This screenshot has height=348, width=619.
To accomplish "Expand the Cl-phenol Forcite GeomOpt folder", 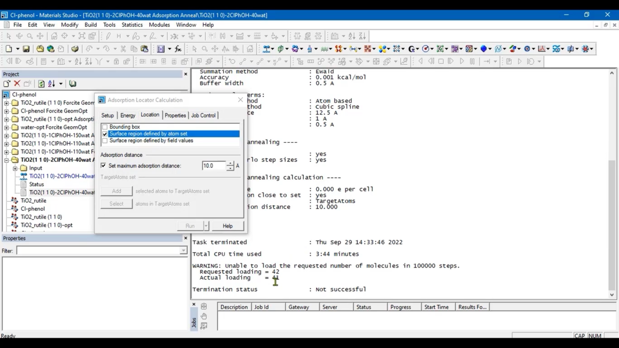I will pos(7,111).
